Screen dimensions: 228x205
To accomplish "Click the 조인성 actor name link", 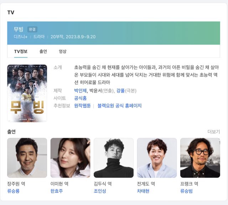I will pos(100,191).
